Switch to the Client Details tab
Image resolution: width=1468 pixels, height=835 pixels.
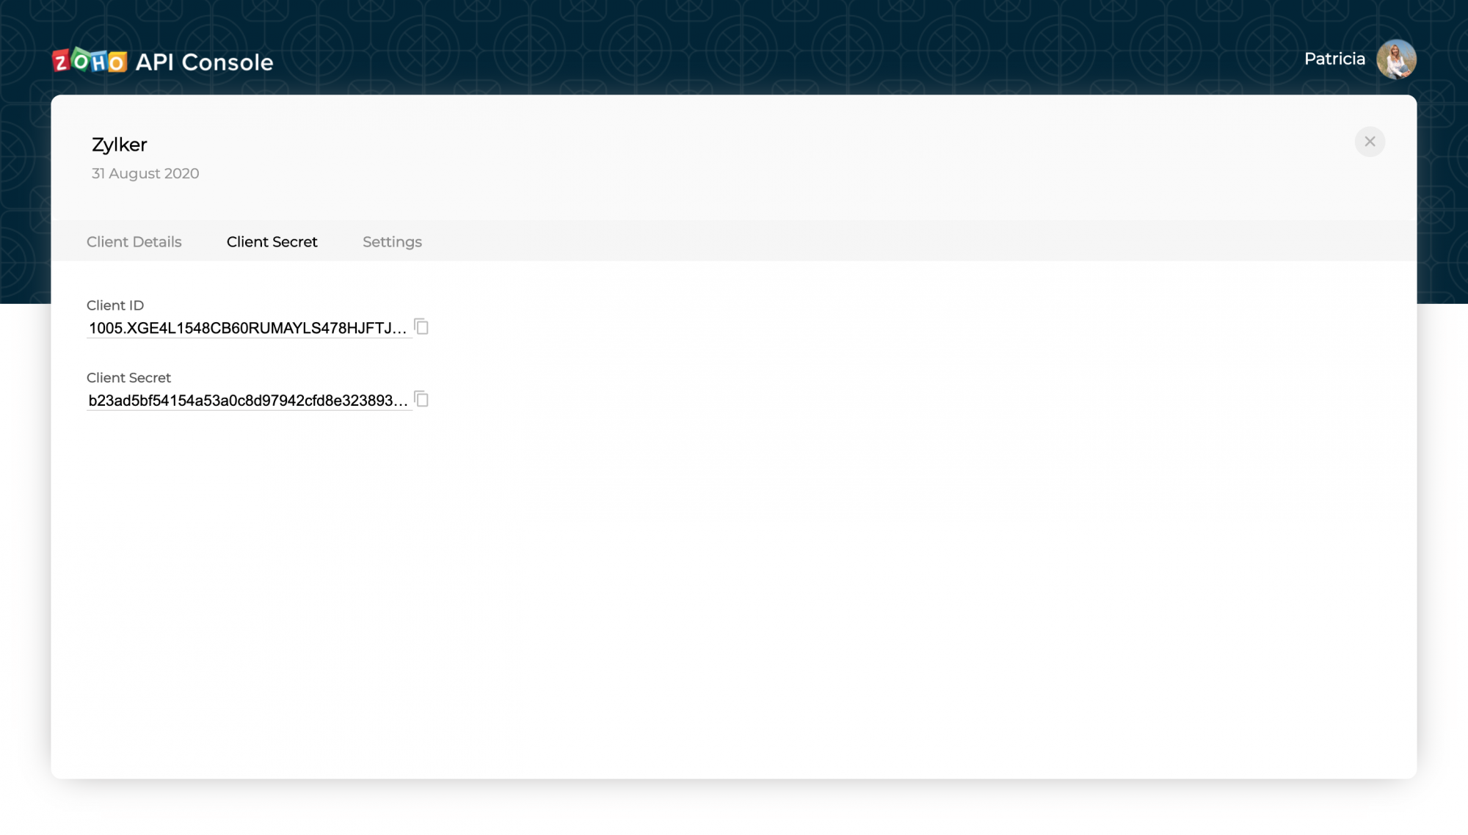134,241
